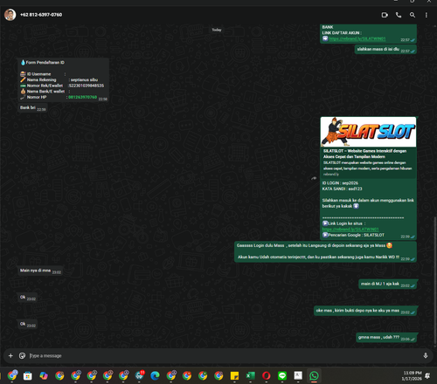The image size is (437, 384).
Task: Forward the SILATSLOT message using arrow icon
Action: point(314,178)
